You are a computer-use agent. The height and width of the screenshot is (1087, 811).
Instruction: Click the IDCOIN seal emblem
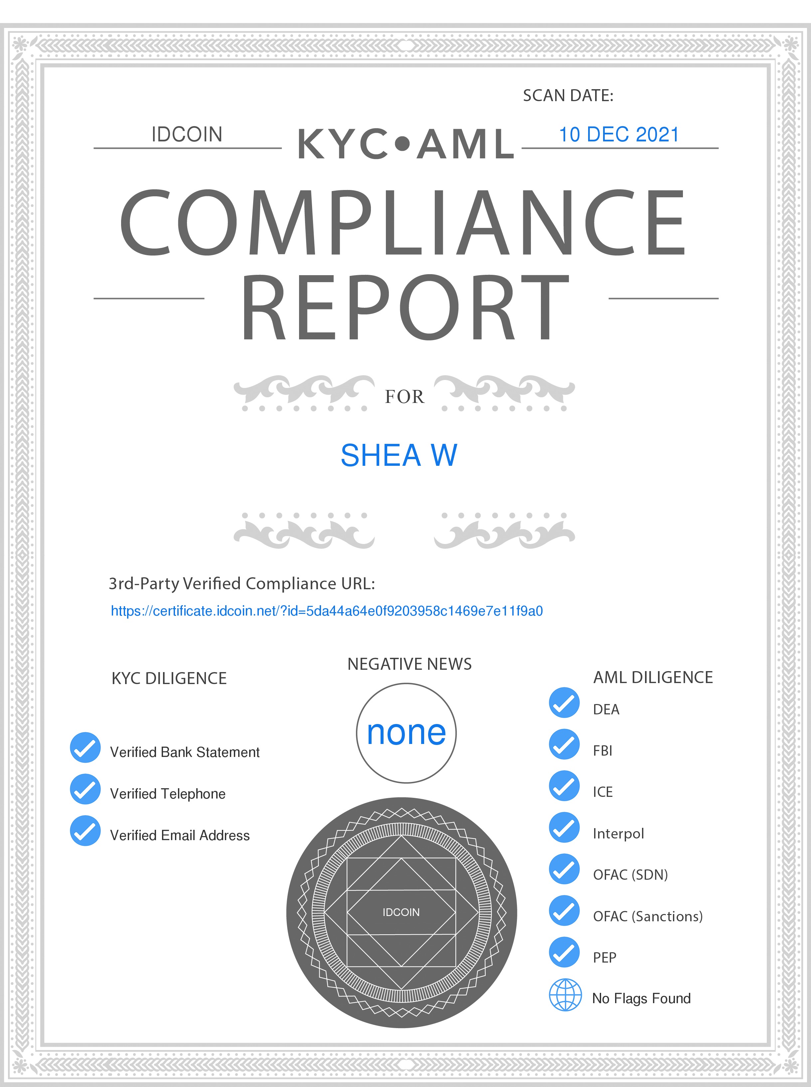[401, 912]
